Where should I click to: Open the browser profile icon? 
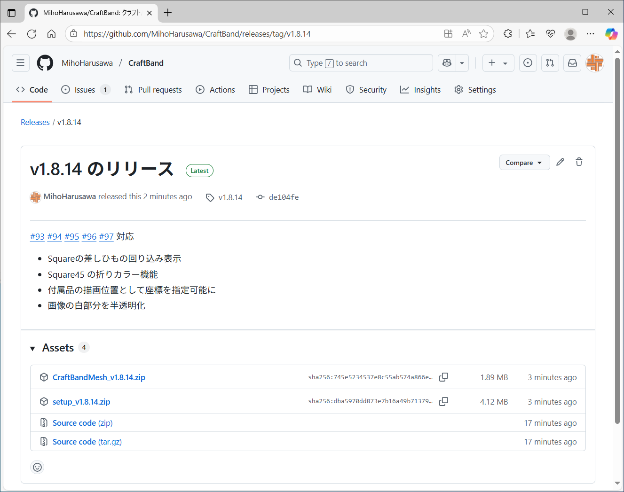pos(570,34)
